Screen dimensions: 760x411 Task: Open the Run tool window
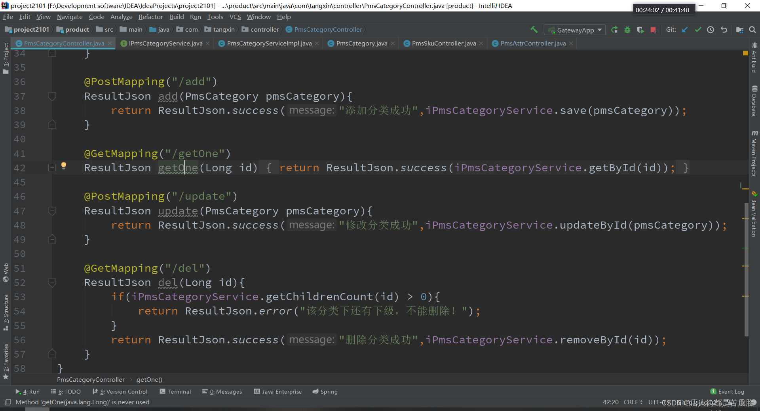pos(28,392)
